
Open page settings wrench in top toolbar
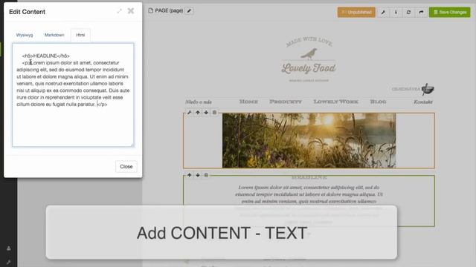tap(383, 12)
